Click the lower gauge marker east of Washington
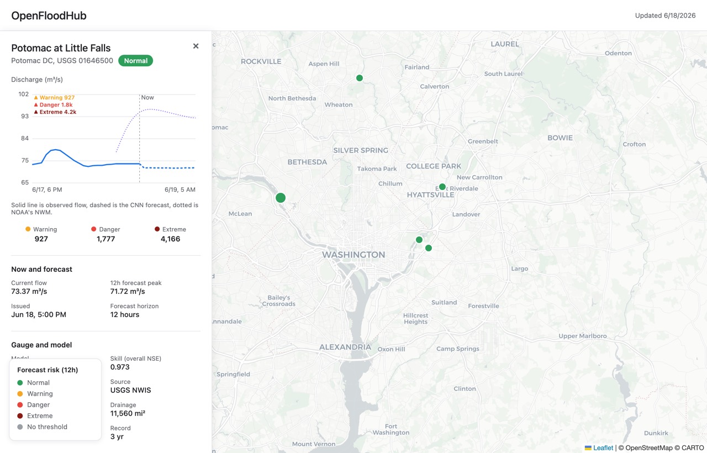707x453 pixels. 429,248
